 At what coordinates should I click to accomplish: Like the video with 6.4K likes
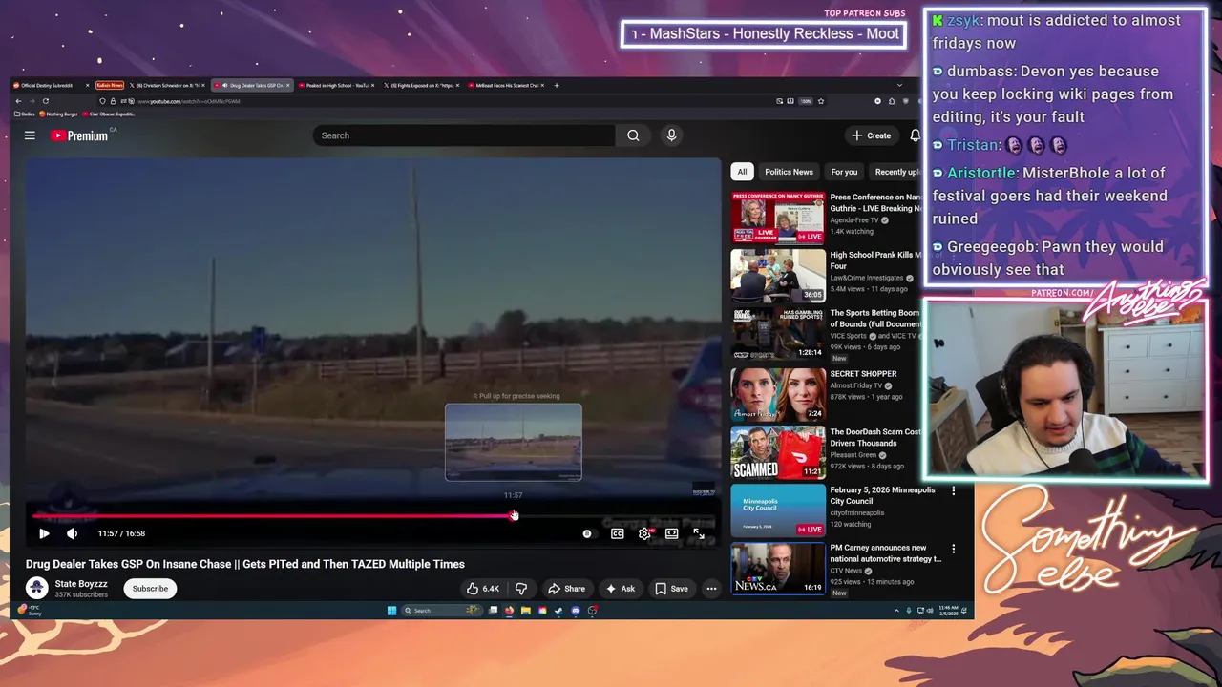pyautogui.click(x=483, y=589)
